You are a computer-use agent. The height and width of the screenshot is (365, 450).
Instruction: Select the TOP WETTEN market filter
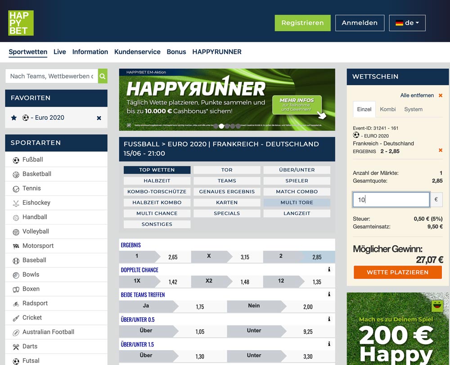pos(157,170)
